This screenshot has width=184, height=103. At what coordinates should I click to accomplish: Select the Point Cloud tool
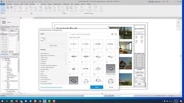35,9
